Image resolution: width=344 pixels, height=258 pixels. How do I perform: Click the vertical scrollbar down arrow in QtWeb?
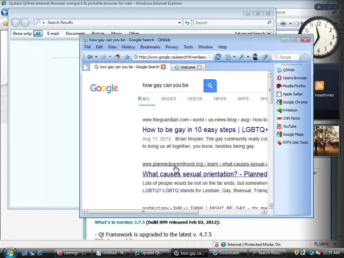point(270,206)
